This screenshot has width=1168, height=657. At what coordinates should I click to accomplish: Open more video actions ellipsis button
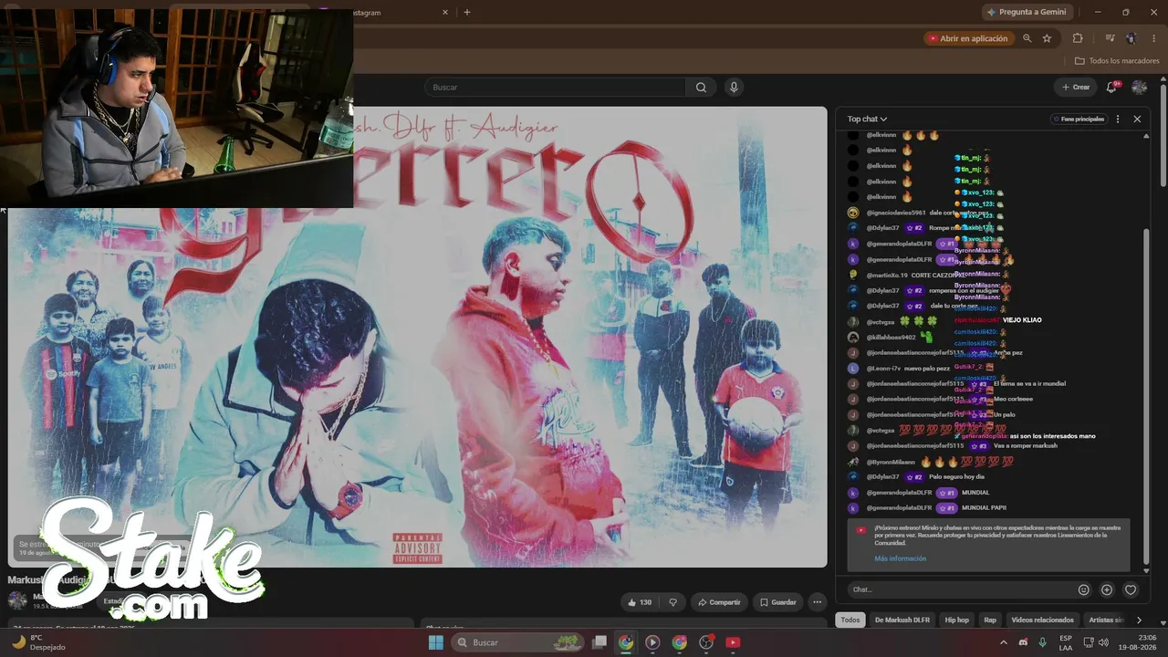coord(818,602)
